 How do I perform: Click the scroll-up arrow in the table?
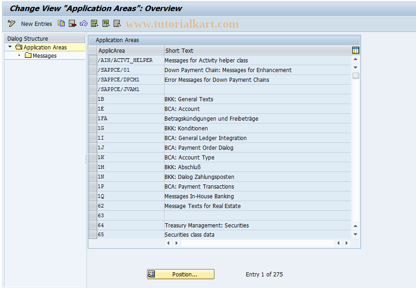355,59
